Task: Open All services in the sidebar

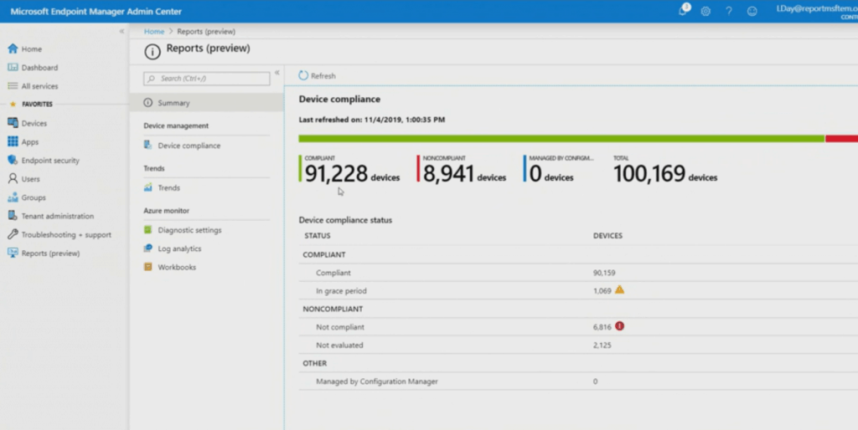Action: tap(39, 86)
